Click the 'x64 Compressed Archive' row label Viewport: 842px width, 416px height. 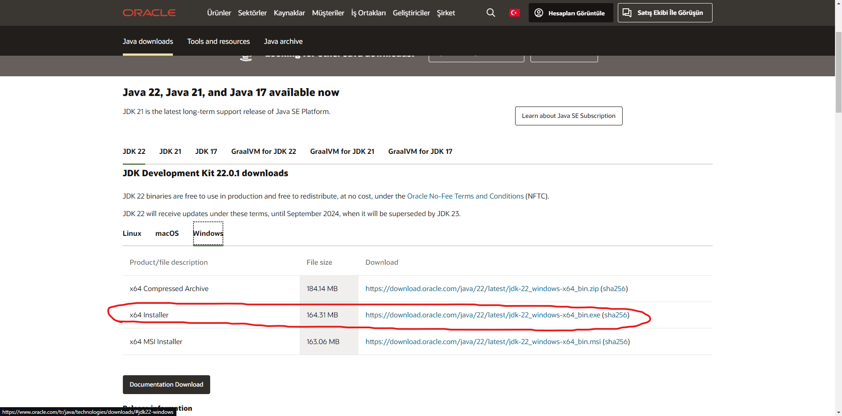tap(169, 288)
